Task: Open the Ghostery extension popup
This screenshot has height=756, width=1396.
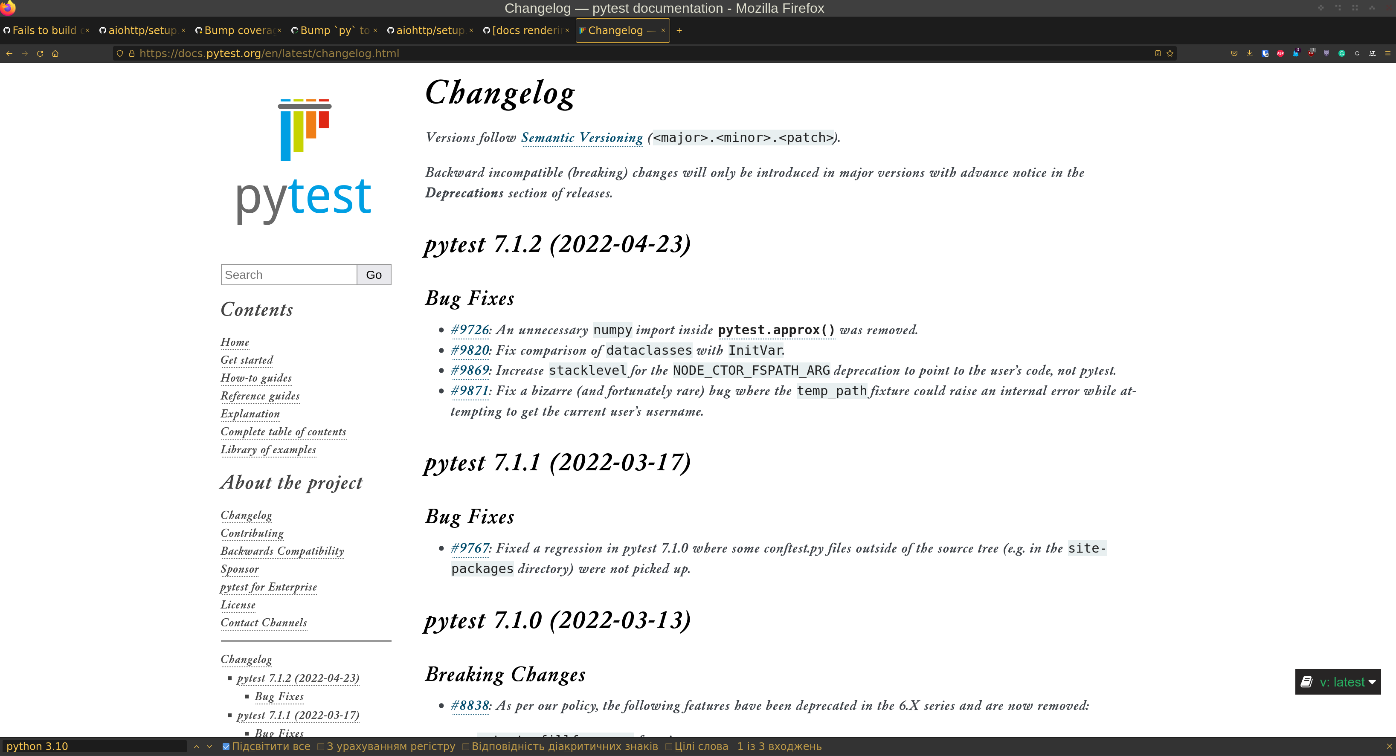Action: 1296,53
